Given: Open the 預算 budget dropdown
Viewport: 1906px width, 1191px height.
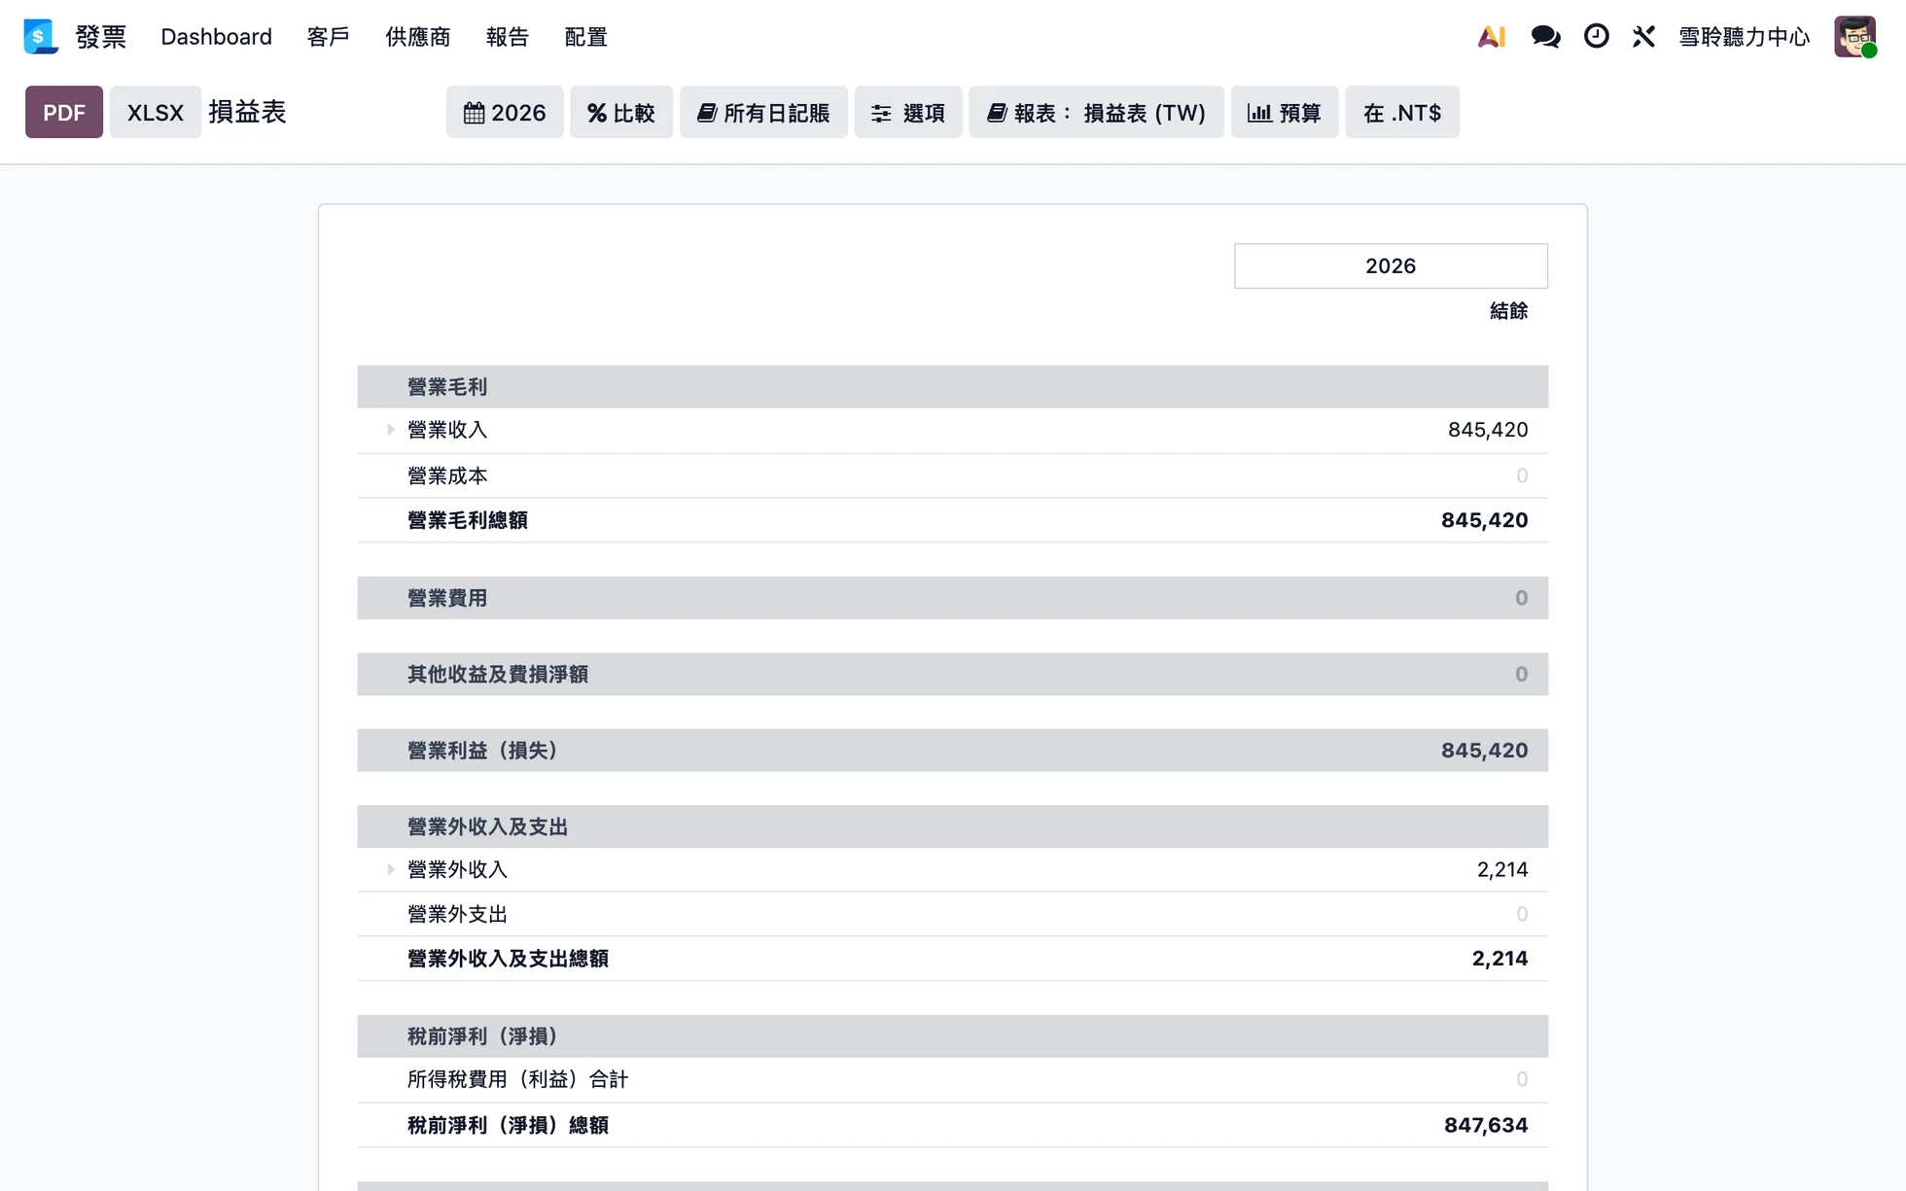Looking at the screenshot, I should [1285, 113].
